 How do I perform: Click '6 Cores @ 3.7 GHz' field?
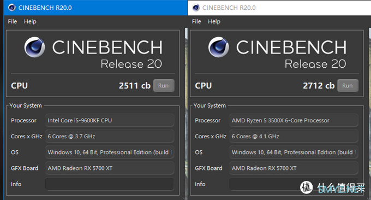(110, 136)
